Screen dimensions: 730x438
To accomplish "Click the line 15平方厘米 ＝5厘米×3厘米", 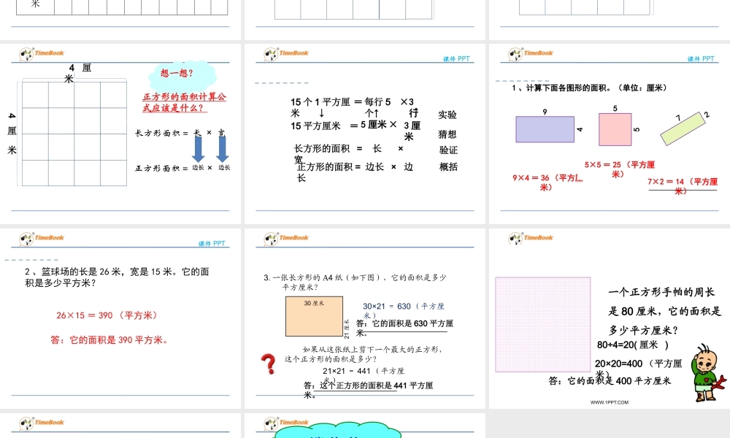I will [356, 131].
